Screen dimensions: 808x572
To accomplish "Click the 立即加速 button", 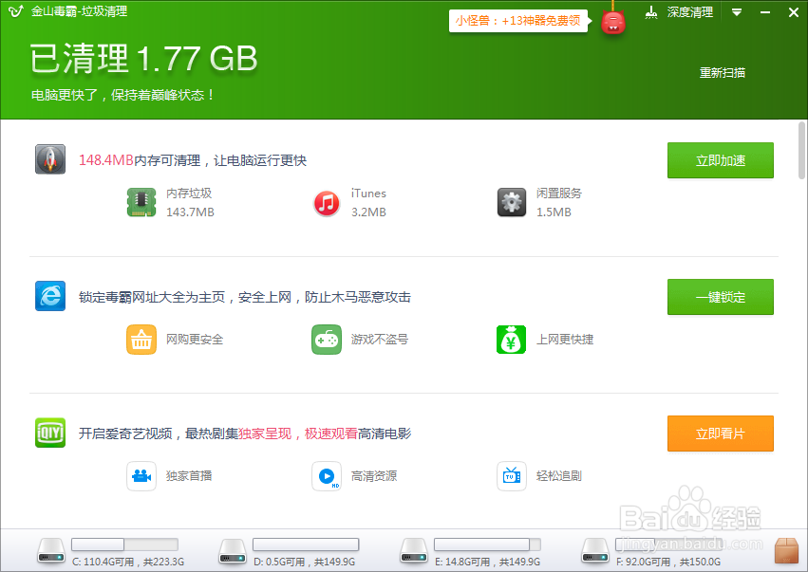I will [721, 160].
